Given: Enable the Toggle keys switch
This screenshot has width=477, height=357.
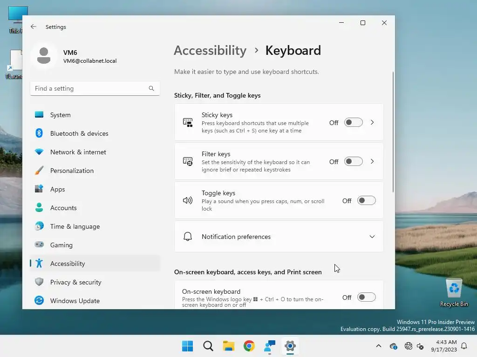Looking at the screenshot, I should pos(366,200).
